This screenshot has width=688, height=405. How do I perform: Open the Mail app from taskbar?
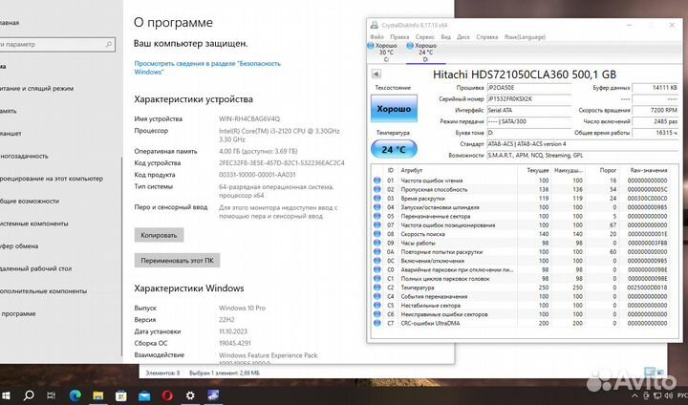tap(144, 395)
